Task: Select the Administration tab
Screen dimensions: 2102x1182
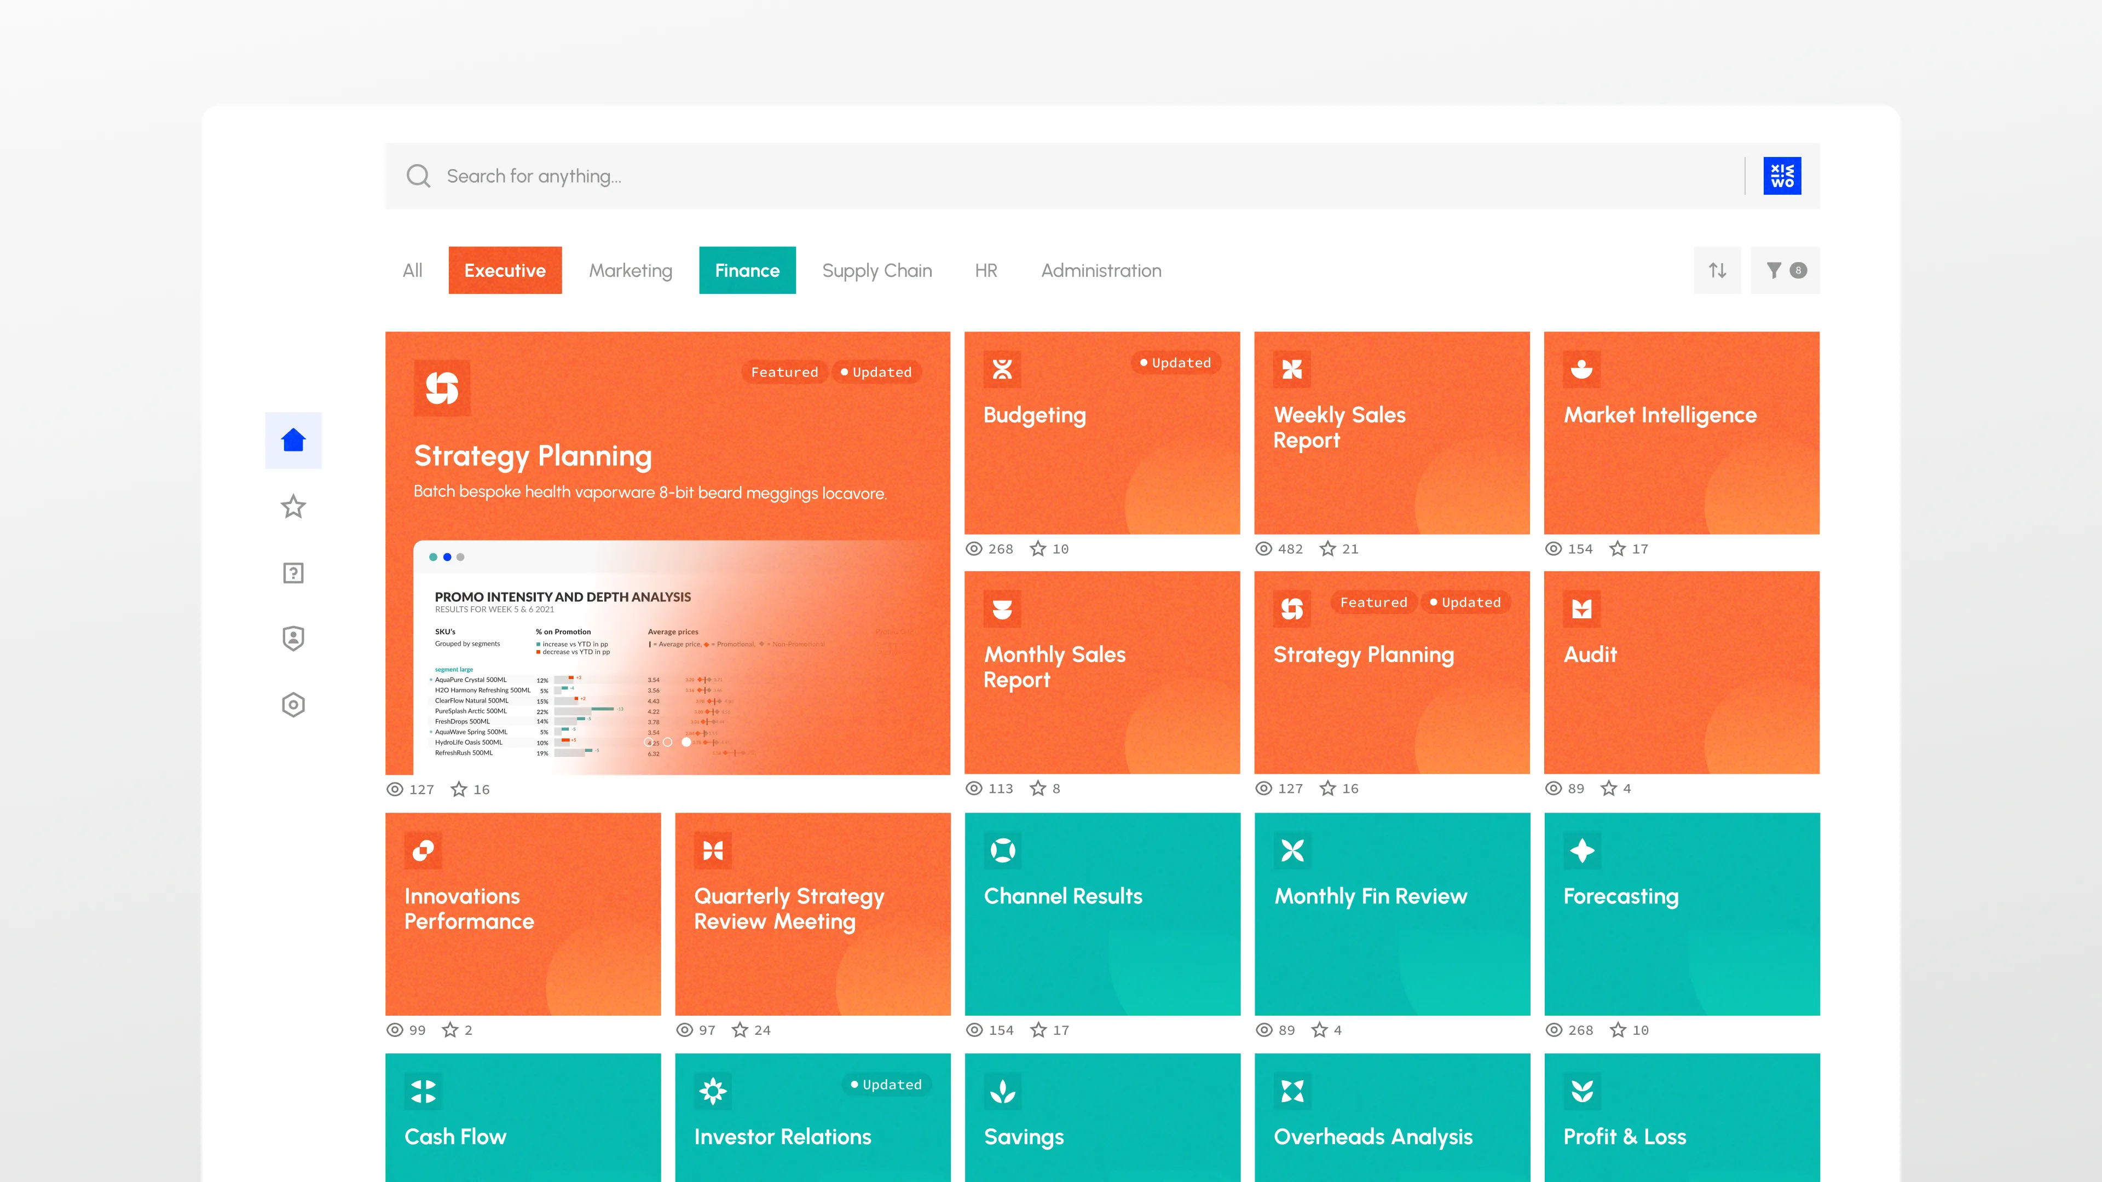Action: tap(1101, 270)
